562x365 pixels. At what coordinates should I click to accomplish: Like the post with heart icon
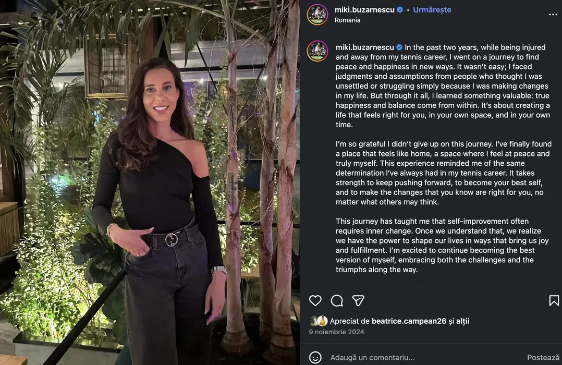click(x=315, y=300)
